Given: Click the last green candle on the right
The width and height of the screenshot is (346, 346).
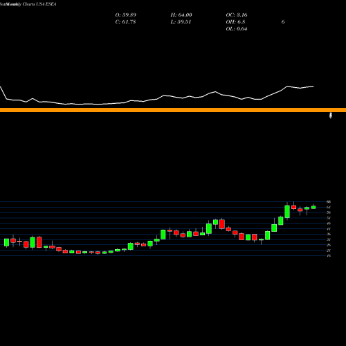Looking at the screenshot, I should pos(313,207).
